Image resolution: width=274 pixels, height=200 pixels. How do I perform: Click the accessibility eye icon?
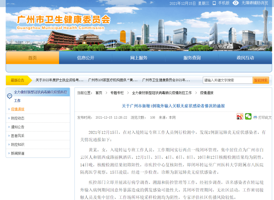tap(236, 3)
